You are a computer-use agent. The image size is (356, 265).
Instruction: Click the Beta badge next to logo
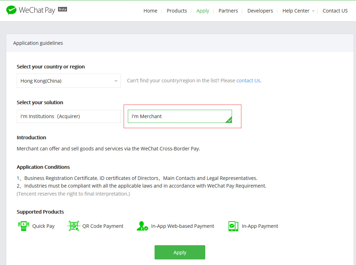point(63,9)
